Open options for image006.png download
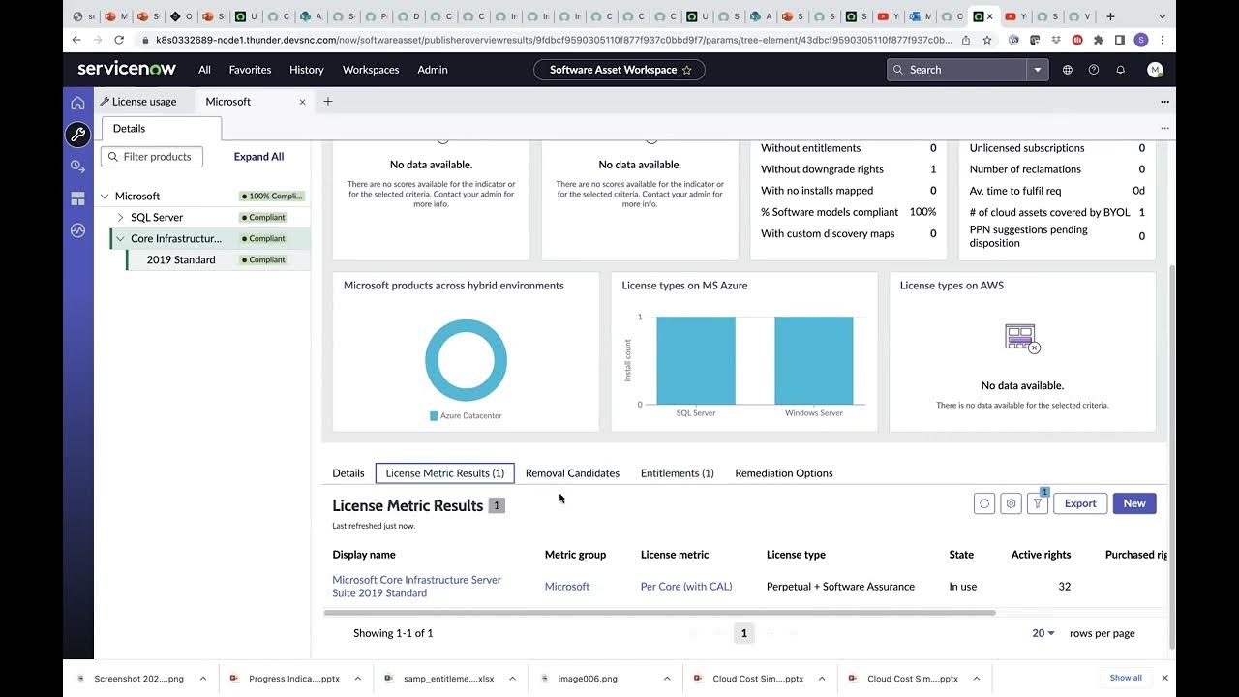Screen dimensions: 1239x697 (x=668, y=679)
